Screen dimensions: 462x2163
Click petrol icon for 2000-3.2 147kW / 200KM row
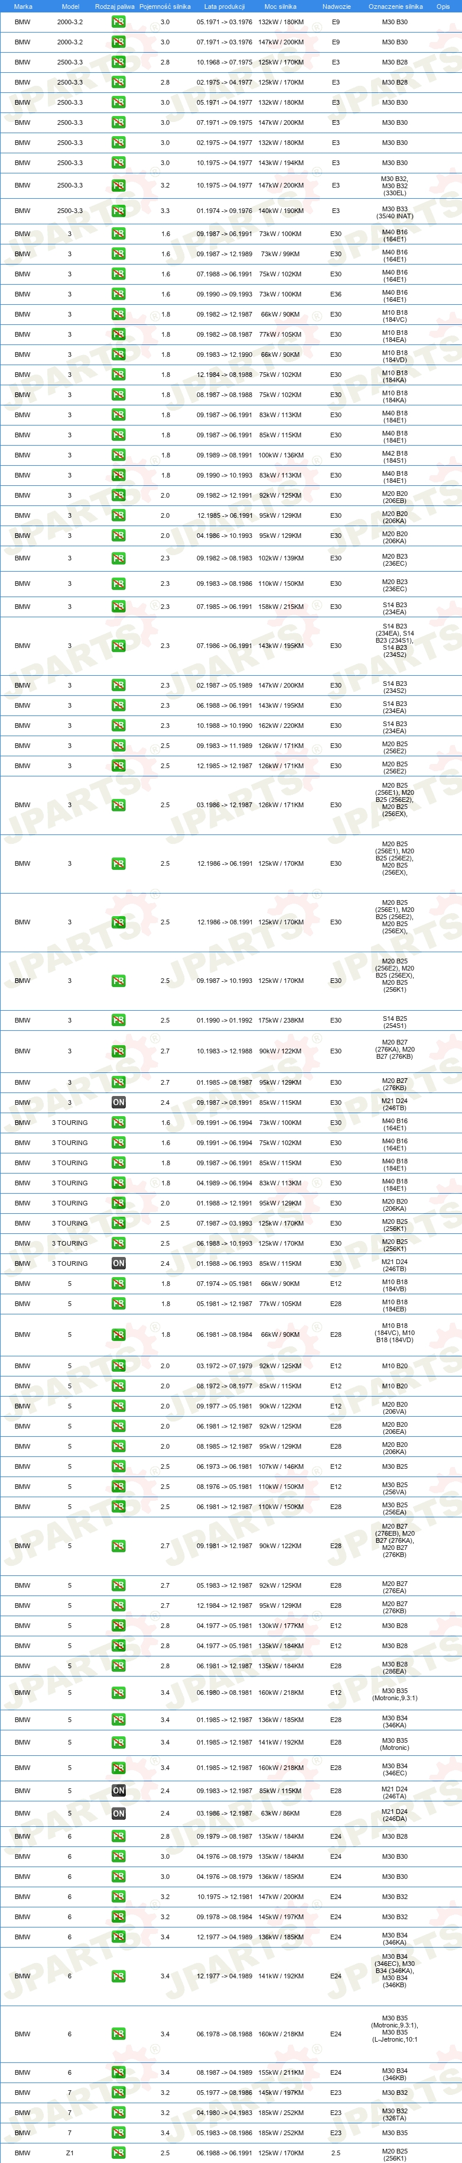(118, 42)
